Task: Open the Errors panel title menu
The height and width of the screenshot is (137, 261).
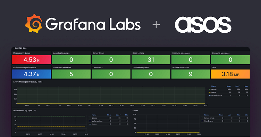Action: click(135, 111)
